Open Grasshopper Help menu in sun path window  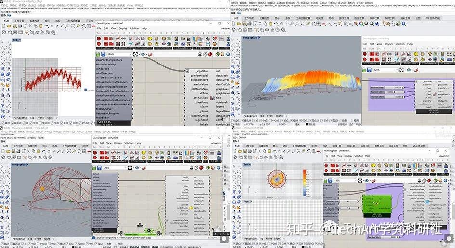[x=138, y=143]
